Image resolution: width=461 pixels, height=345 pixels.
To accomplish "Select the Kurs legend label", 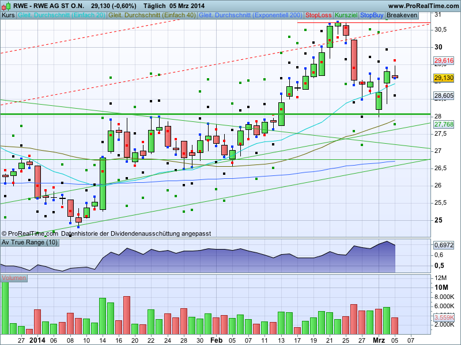I will tap(8, 16).
